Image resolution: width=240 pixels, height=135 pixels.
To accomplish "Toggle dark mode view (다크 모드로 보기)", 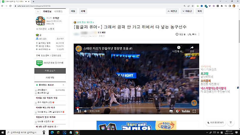I will 215,122.
